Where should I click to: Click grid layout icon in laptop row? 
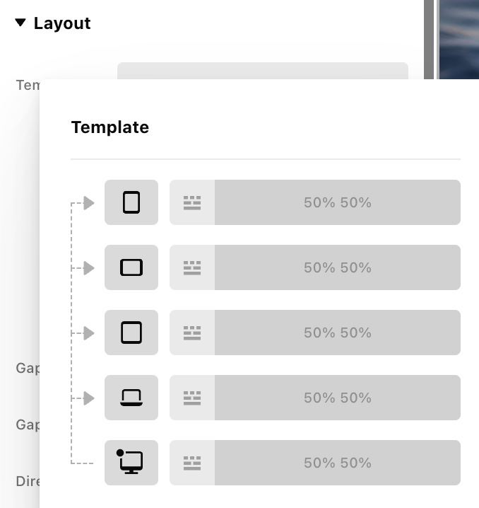[x=192, y=398]
